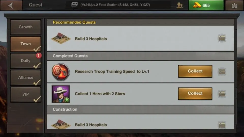The image size is (244, 137).
Task: Collect reward for Research Troop Training Speed
Action: coord(195,71)
